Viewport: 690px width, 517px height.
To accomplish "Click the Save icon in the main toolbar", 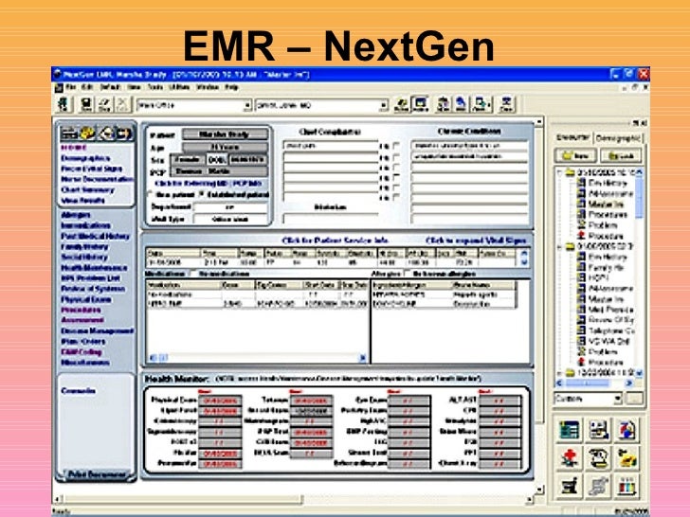I will click(86, 105).
